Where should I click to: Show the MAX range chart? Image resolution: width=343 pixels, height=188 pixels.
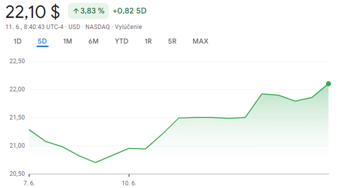click(x=200, y=41)
